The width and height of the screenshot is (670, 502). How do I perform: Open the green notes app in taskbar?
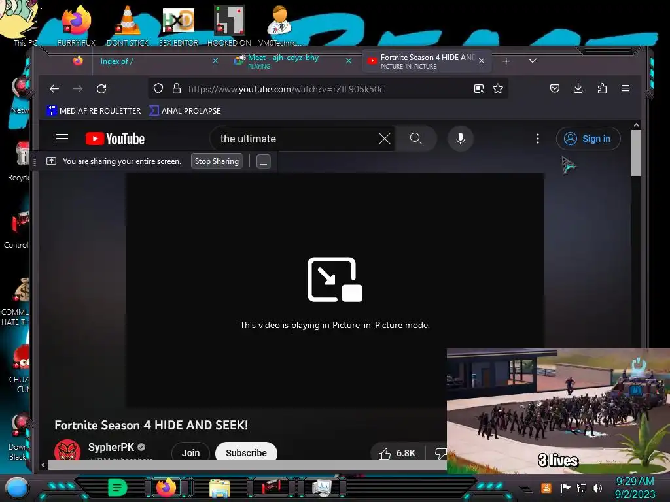click(118, 488)
